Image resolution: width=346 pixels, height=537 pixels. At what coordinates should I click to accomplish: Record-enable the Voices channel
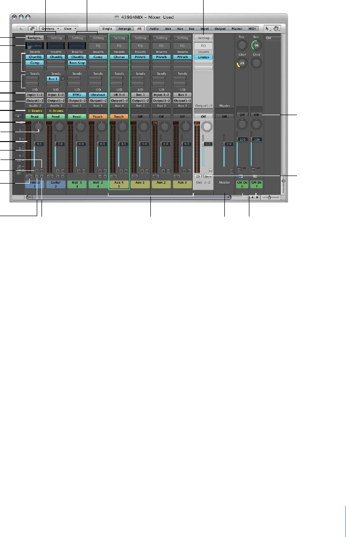click(x=42, y=176)
